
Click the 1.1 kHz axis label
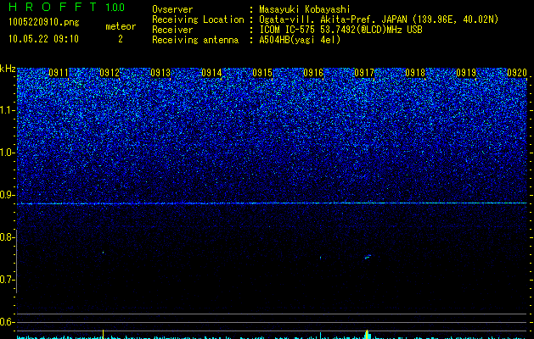coord(7,110)
